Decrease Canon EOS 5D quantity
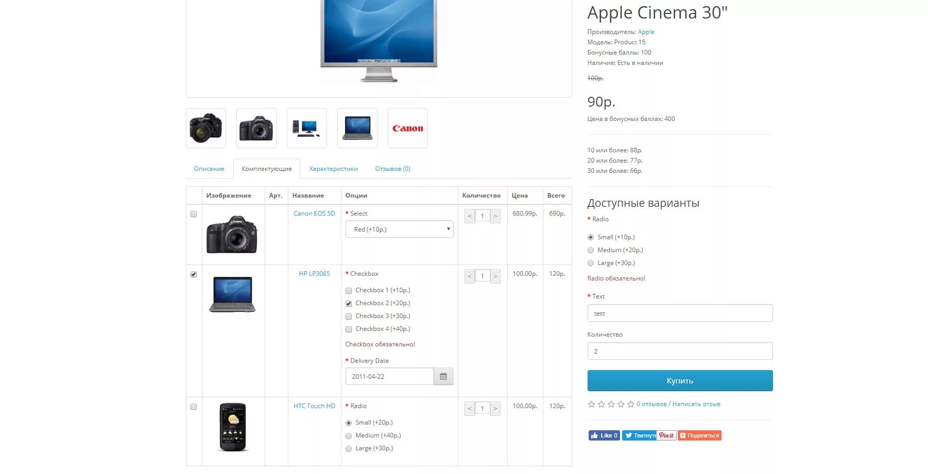The image size is (928, 474). click(470, 216)
